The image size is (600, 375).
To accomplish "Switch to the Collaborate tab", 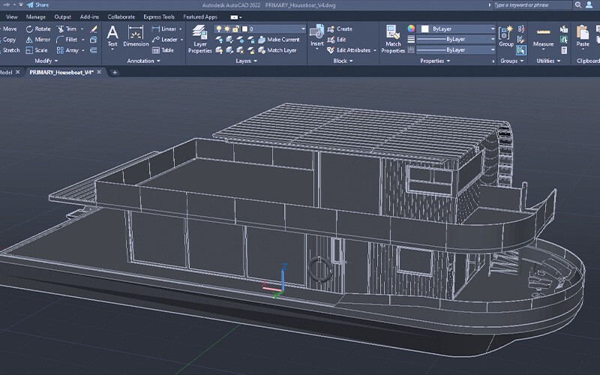I will [x=121, y=16].
